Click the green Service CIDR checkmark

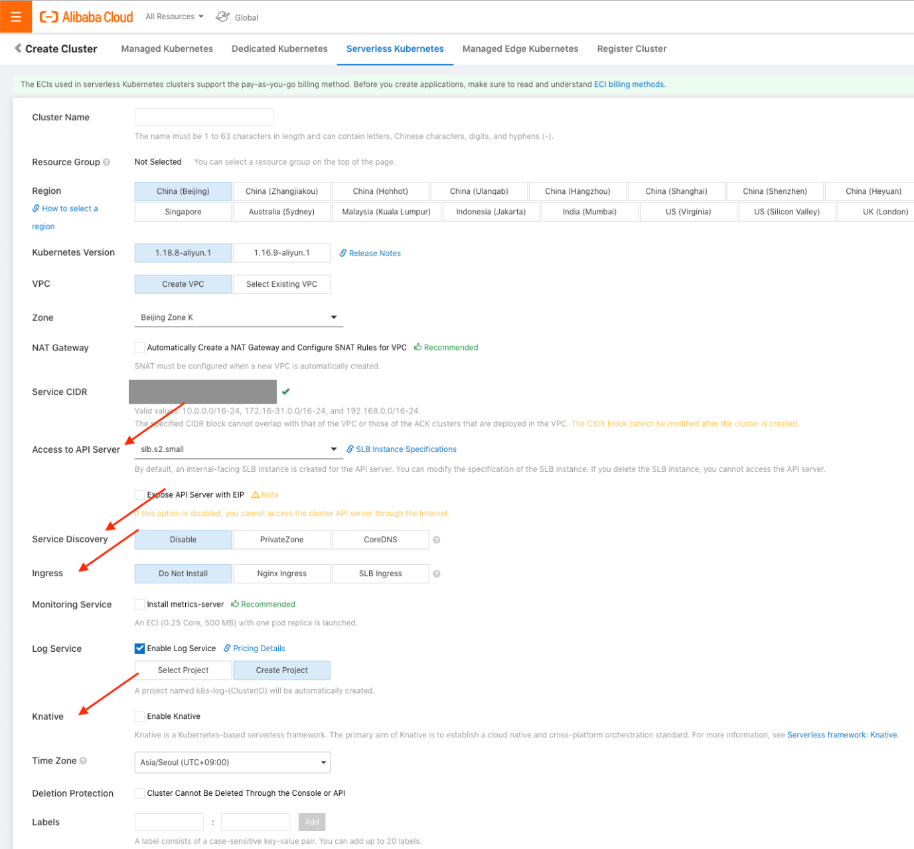285,392
